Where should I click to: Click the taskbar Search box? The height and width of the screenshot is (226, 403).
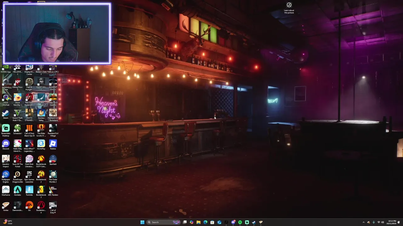click(164, 222)
